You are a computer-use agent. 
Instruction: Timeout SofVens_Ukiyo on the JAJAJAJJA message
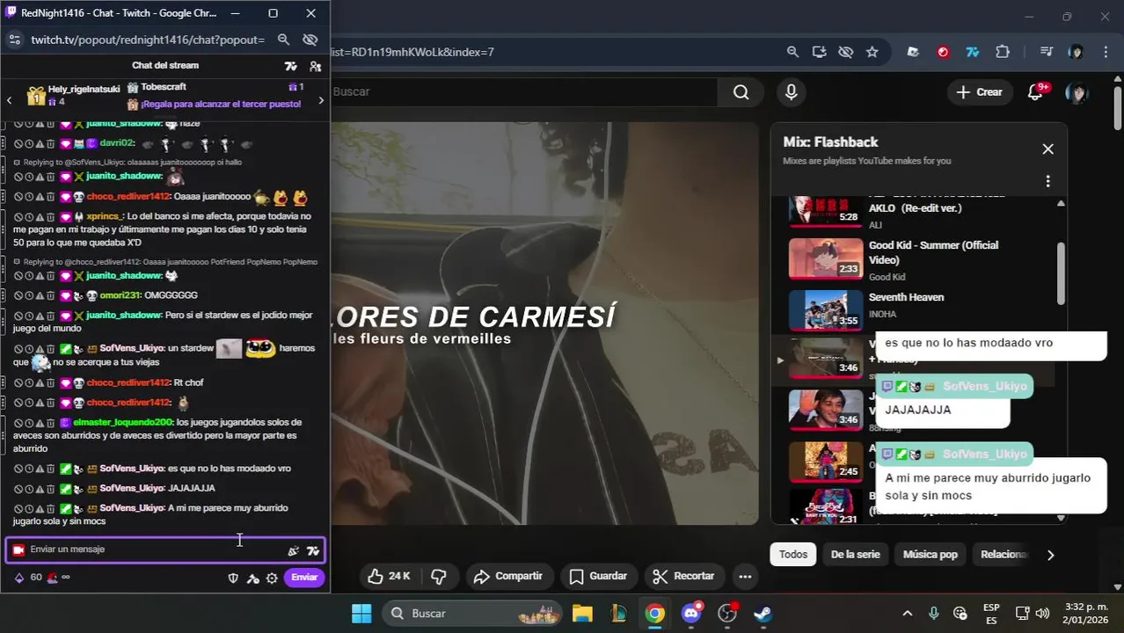click(29, 488)
